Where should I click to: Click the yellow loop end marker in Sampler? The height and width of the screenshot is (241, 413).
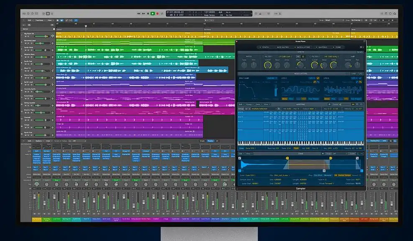(331, 158)
